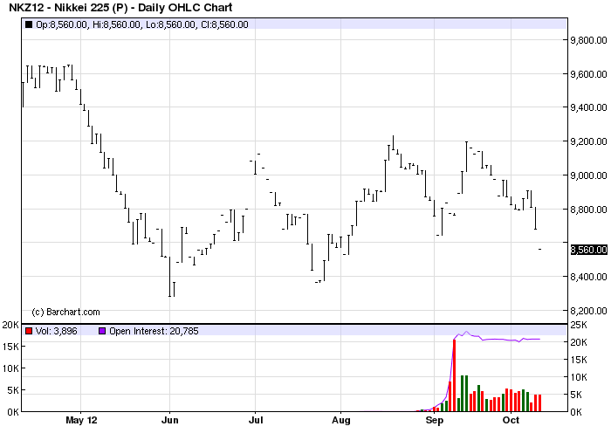Click the 'Sep' date axis label
Viewport: 611px width, 447px height.
pos(435,420)
